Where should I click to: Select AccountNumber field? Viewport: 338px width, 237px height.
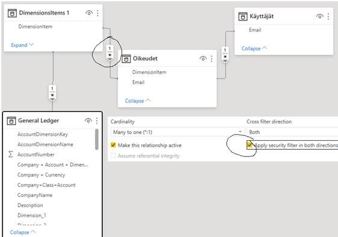click(36, 155)
